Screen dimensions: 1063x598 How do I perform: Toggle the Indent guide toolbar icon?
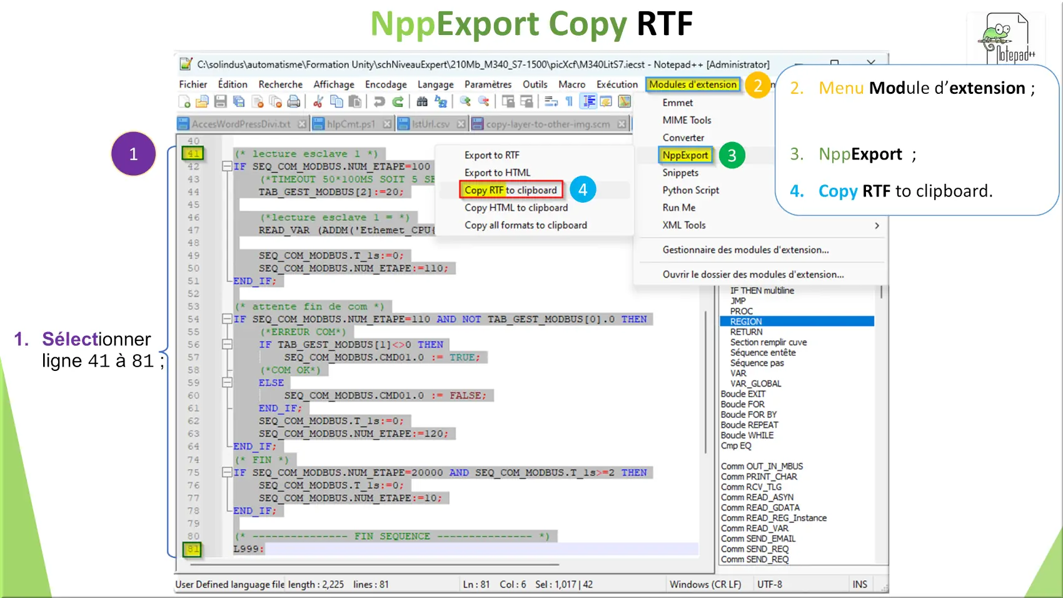click(588, 101)
